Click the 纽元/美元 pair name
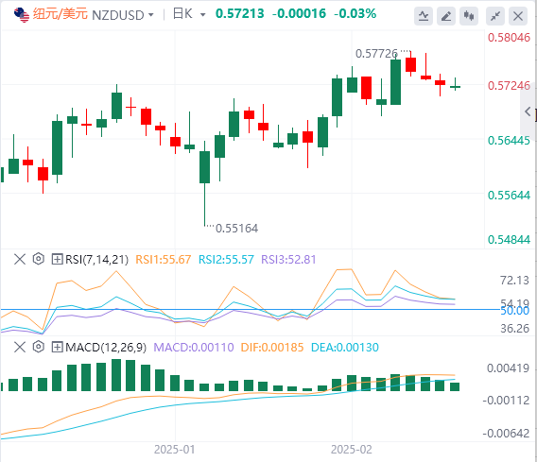 pyautogui.click(x=61, y=14)
